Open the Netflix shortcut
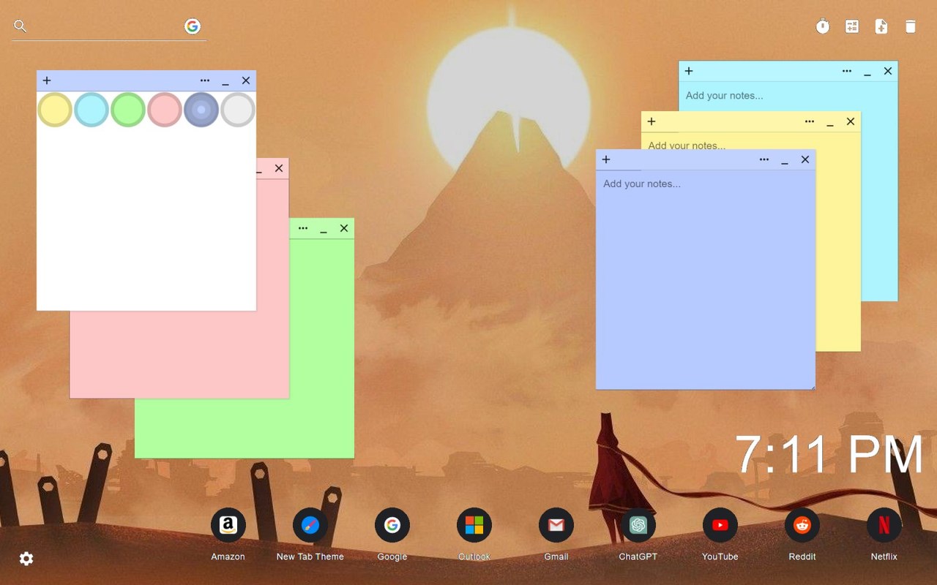937x585 pixels. (884, 525)
